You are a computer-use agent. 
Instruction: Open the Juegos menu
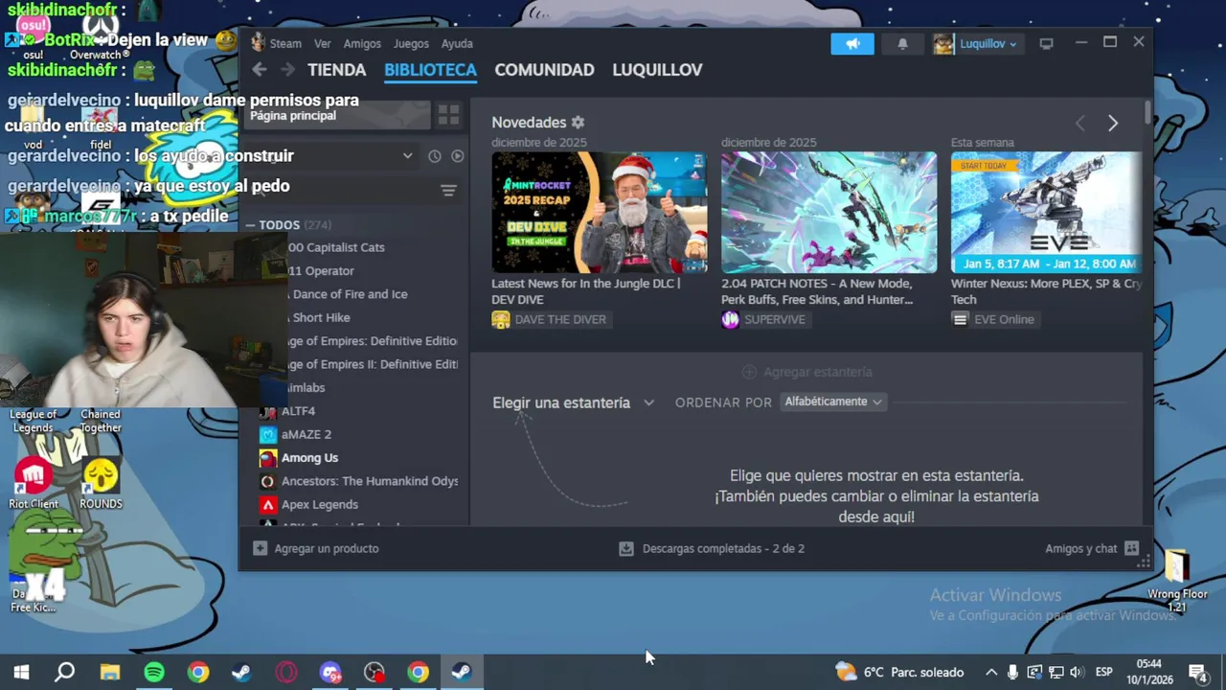click(411, 43)
